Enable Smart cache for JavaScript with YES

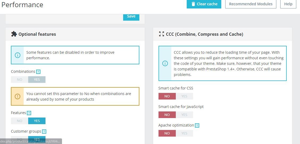tap(184, 115)
